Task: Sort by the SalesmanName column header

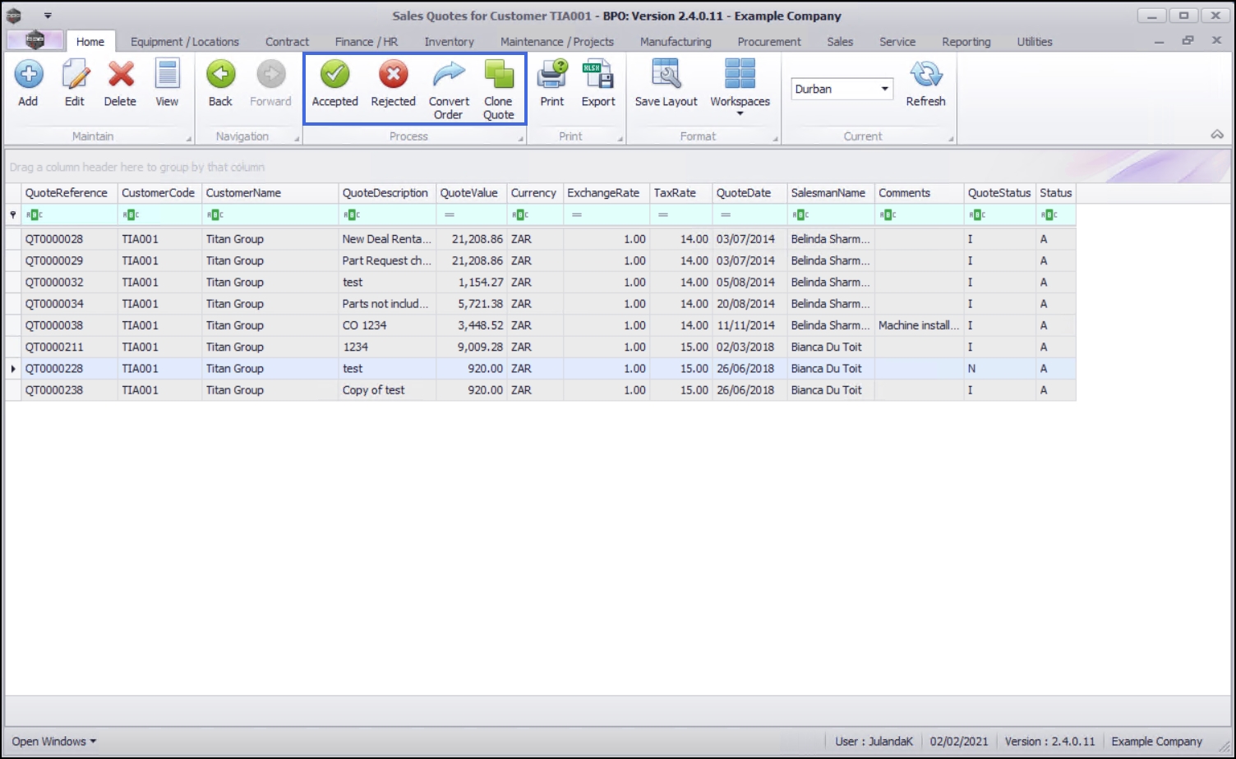Action: coord(830,193)
